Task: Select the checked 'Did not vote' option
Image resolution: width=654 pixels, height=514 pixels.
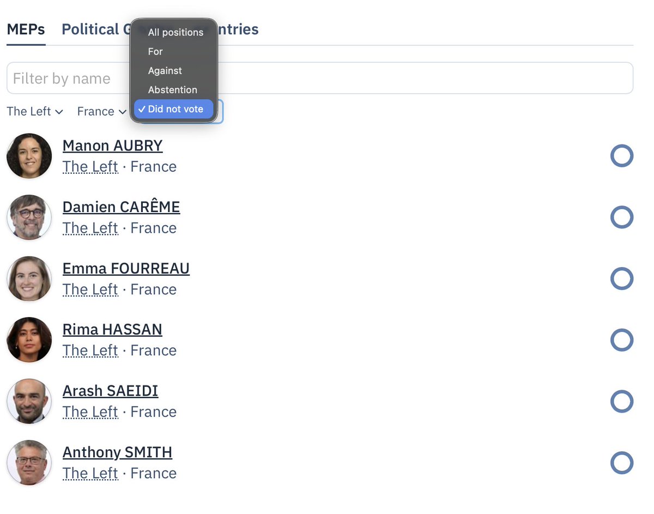Action: click(x=173, y=109)
